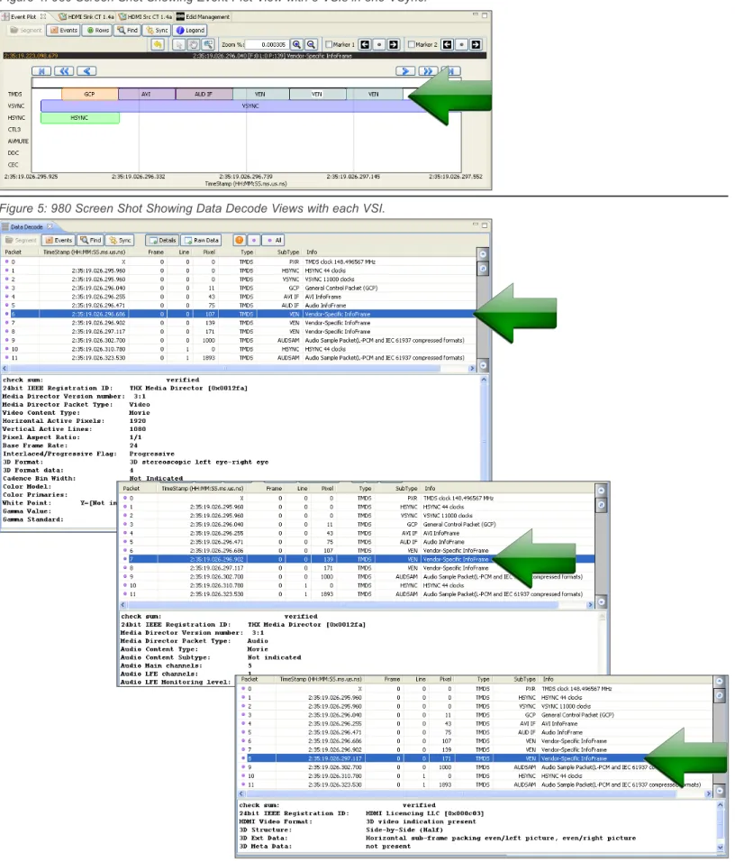Click the GCP block on TMDS timeline
The width and height of the screenshot is (735, 862).
point(89,94)
